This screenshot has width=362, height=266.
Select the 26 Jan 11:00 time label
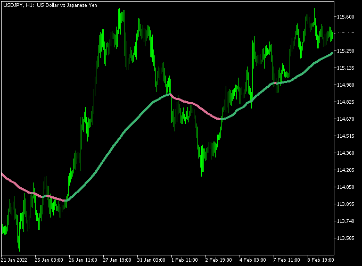[83, 261]
